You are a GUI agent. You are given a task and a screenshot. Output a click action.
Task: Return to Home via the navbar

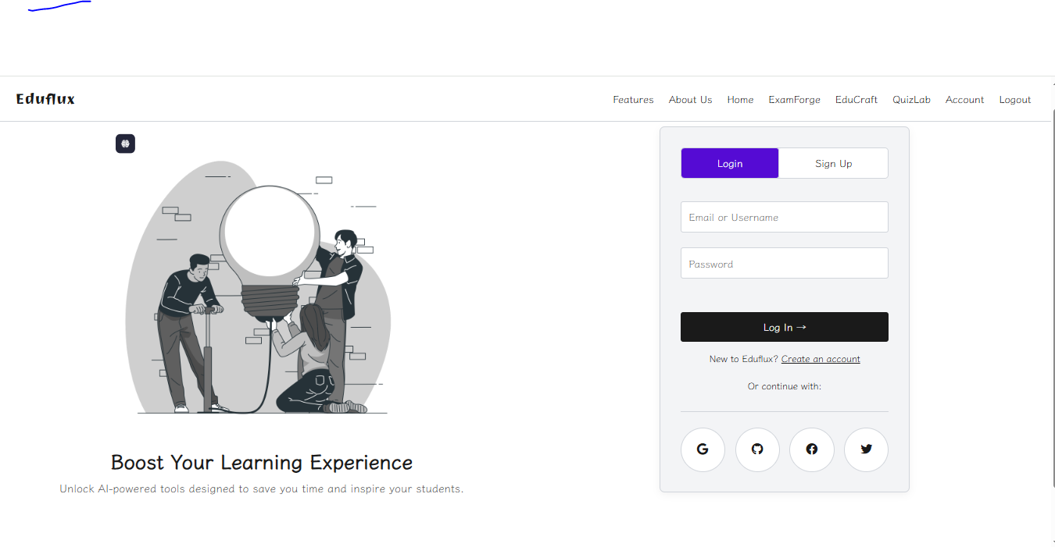click(x=740, y=99)
